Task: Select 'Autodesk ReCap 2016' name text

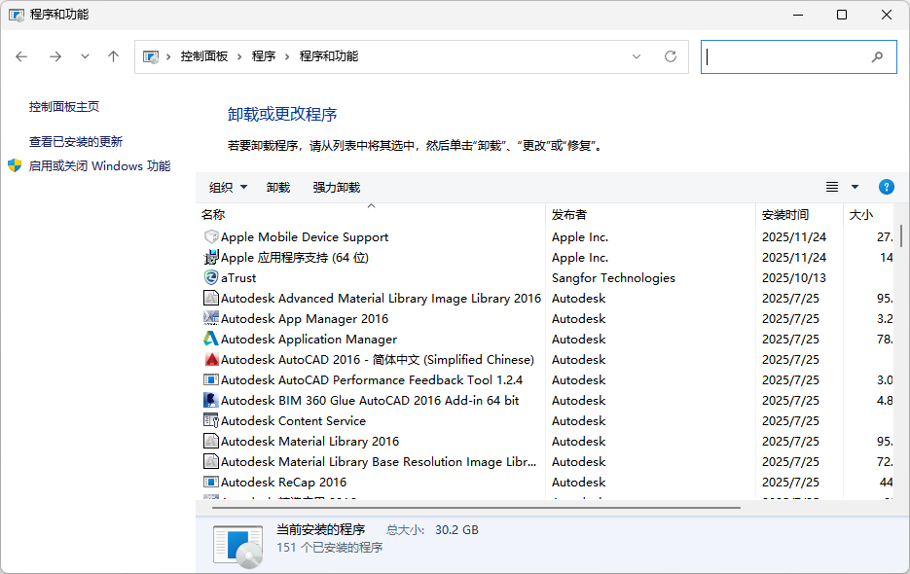Action: pyautogui.click(x=284, y=483)
